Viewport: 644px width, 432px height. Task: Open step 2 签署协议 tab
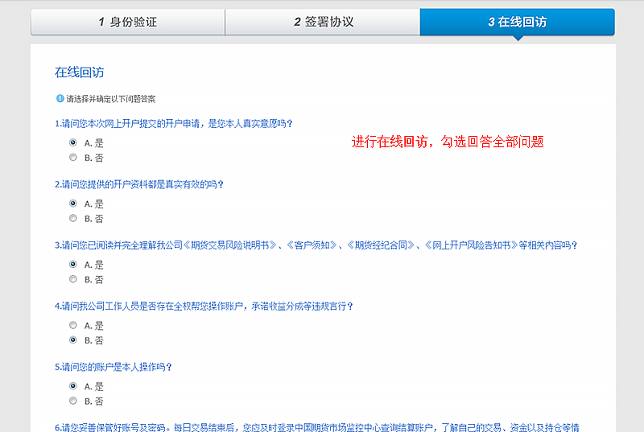323,22
